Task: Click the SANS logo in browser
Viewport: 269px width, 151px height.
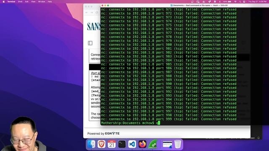Action: coord(94,26)
